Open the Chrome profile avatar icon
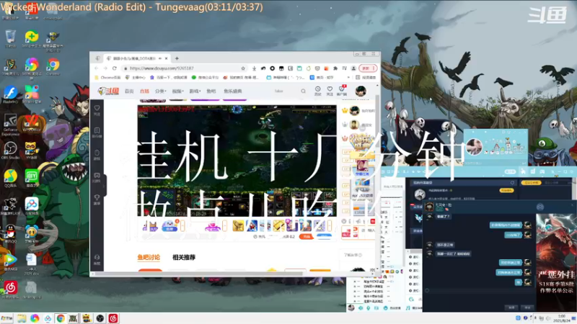This screenshot has width=577, height=324. (353, 68)
